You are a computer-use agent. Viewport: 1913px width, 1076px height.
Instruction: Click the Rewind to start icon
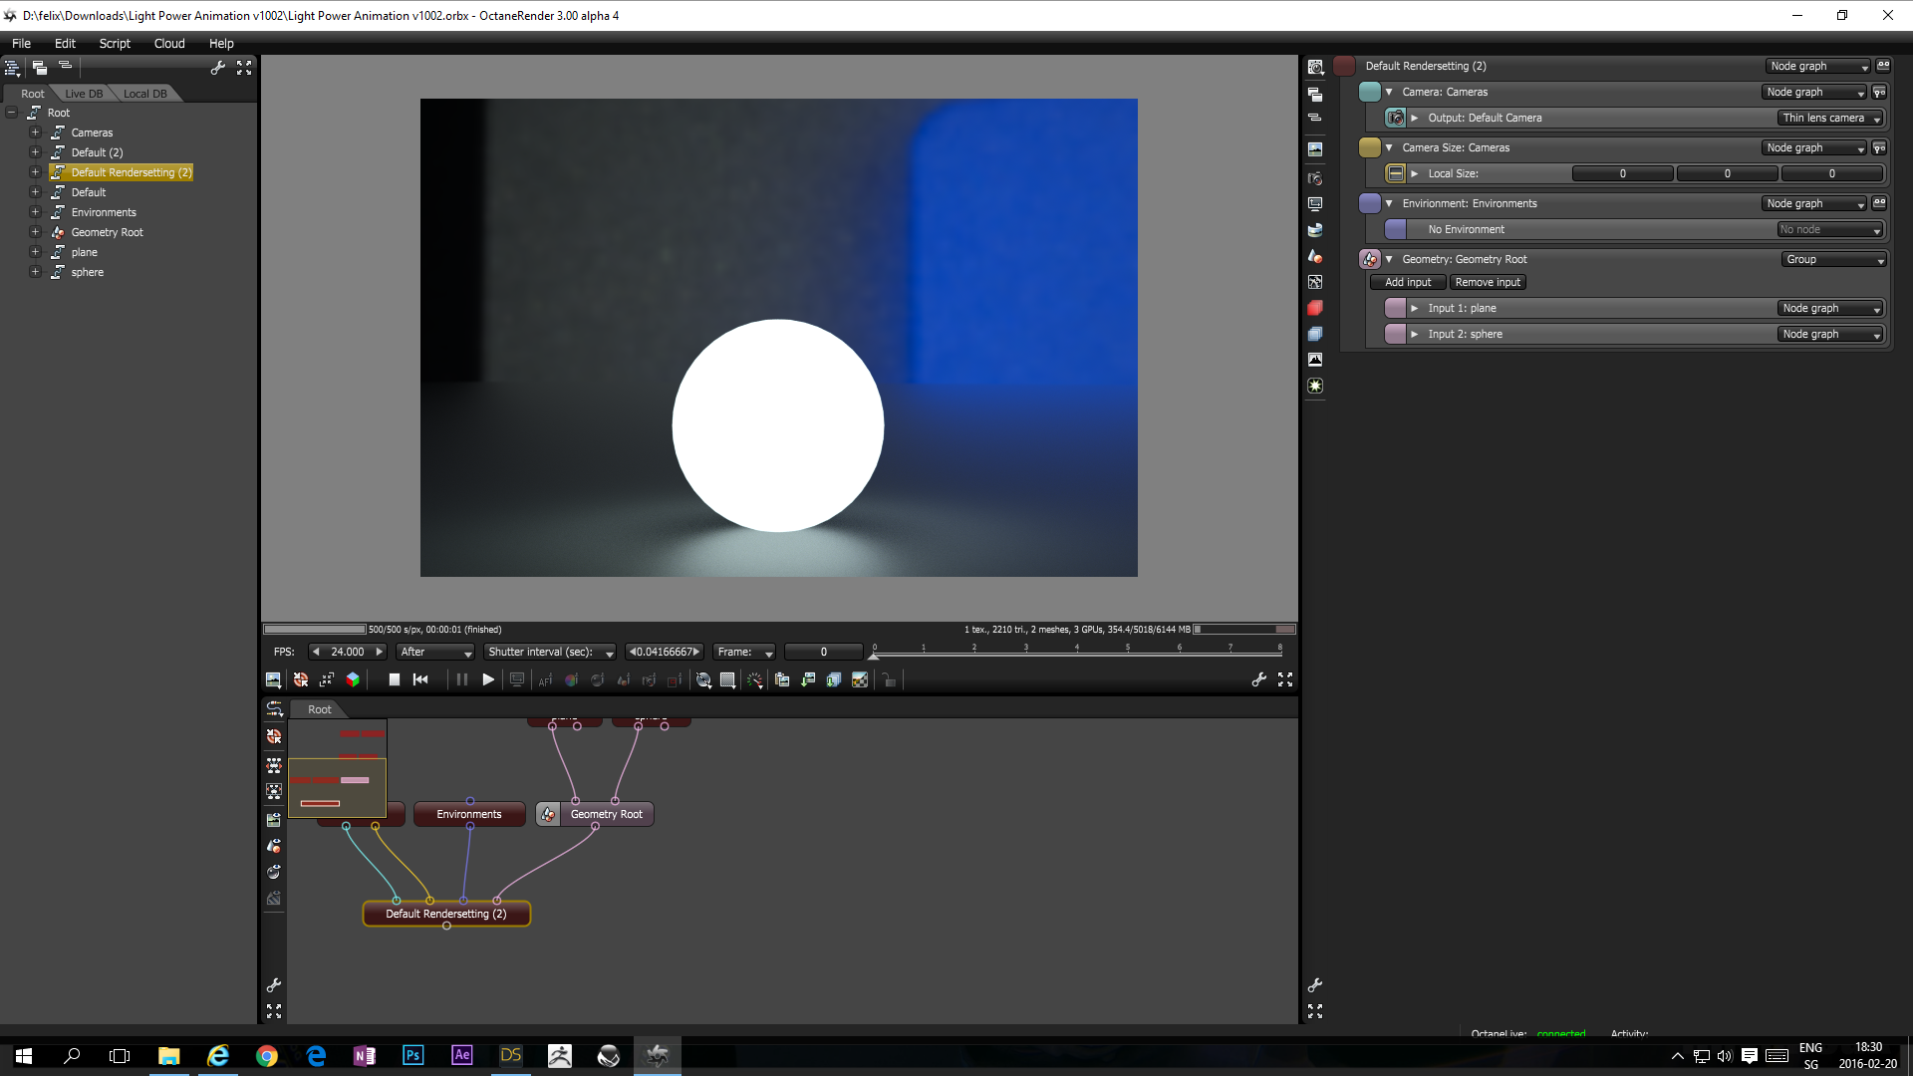(420, 679)
